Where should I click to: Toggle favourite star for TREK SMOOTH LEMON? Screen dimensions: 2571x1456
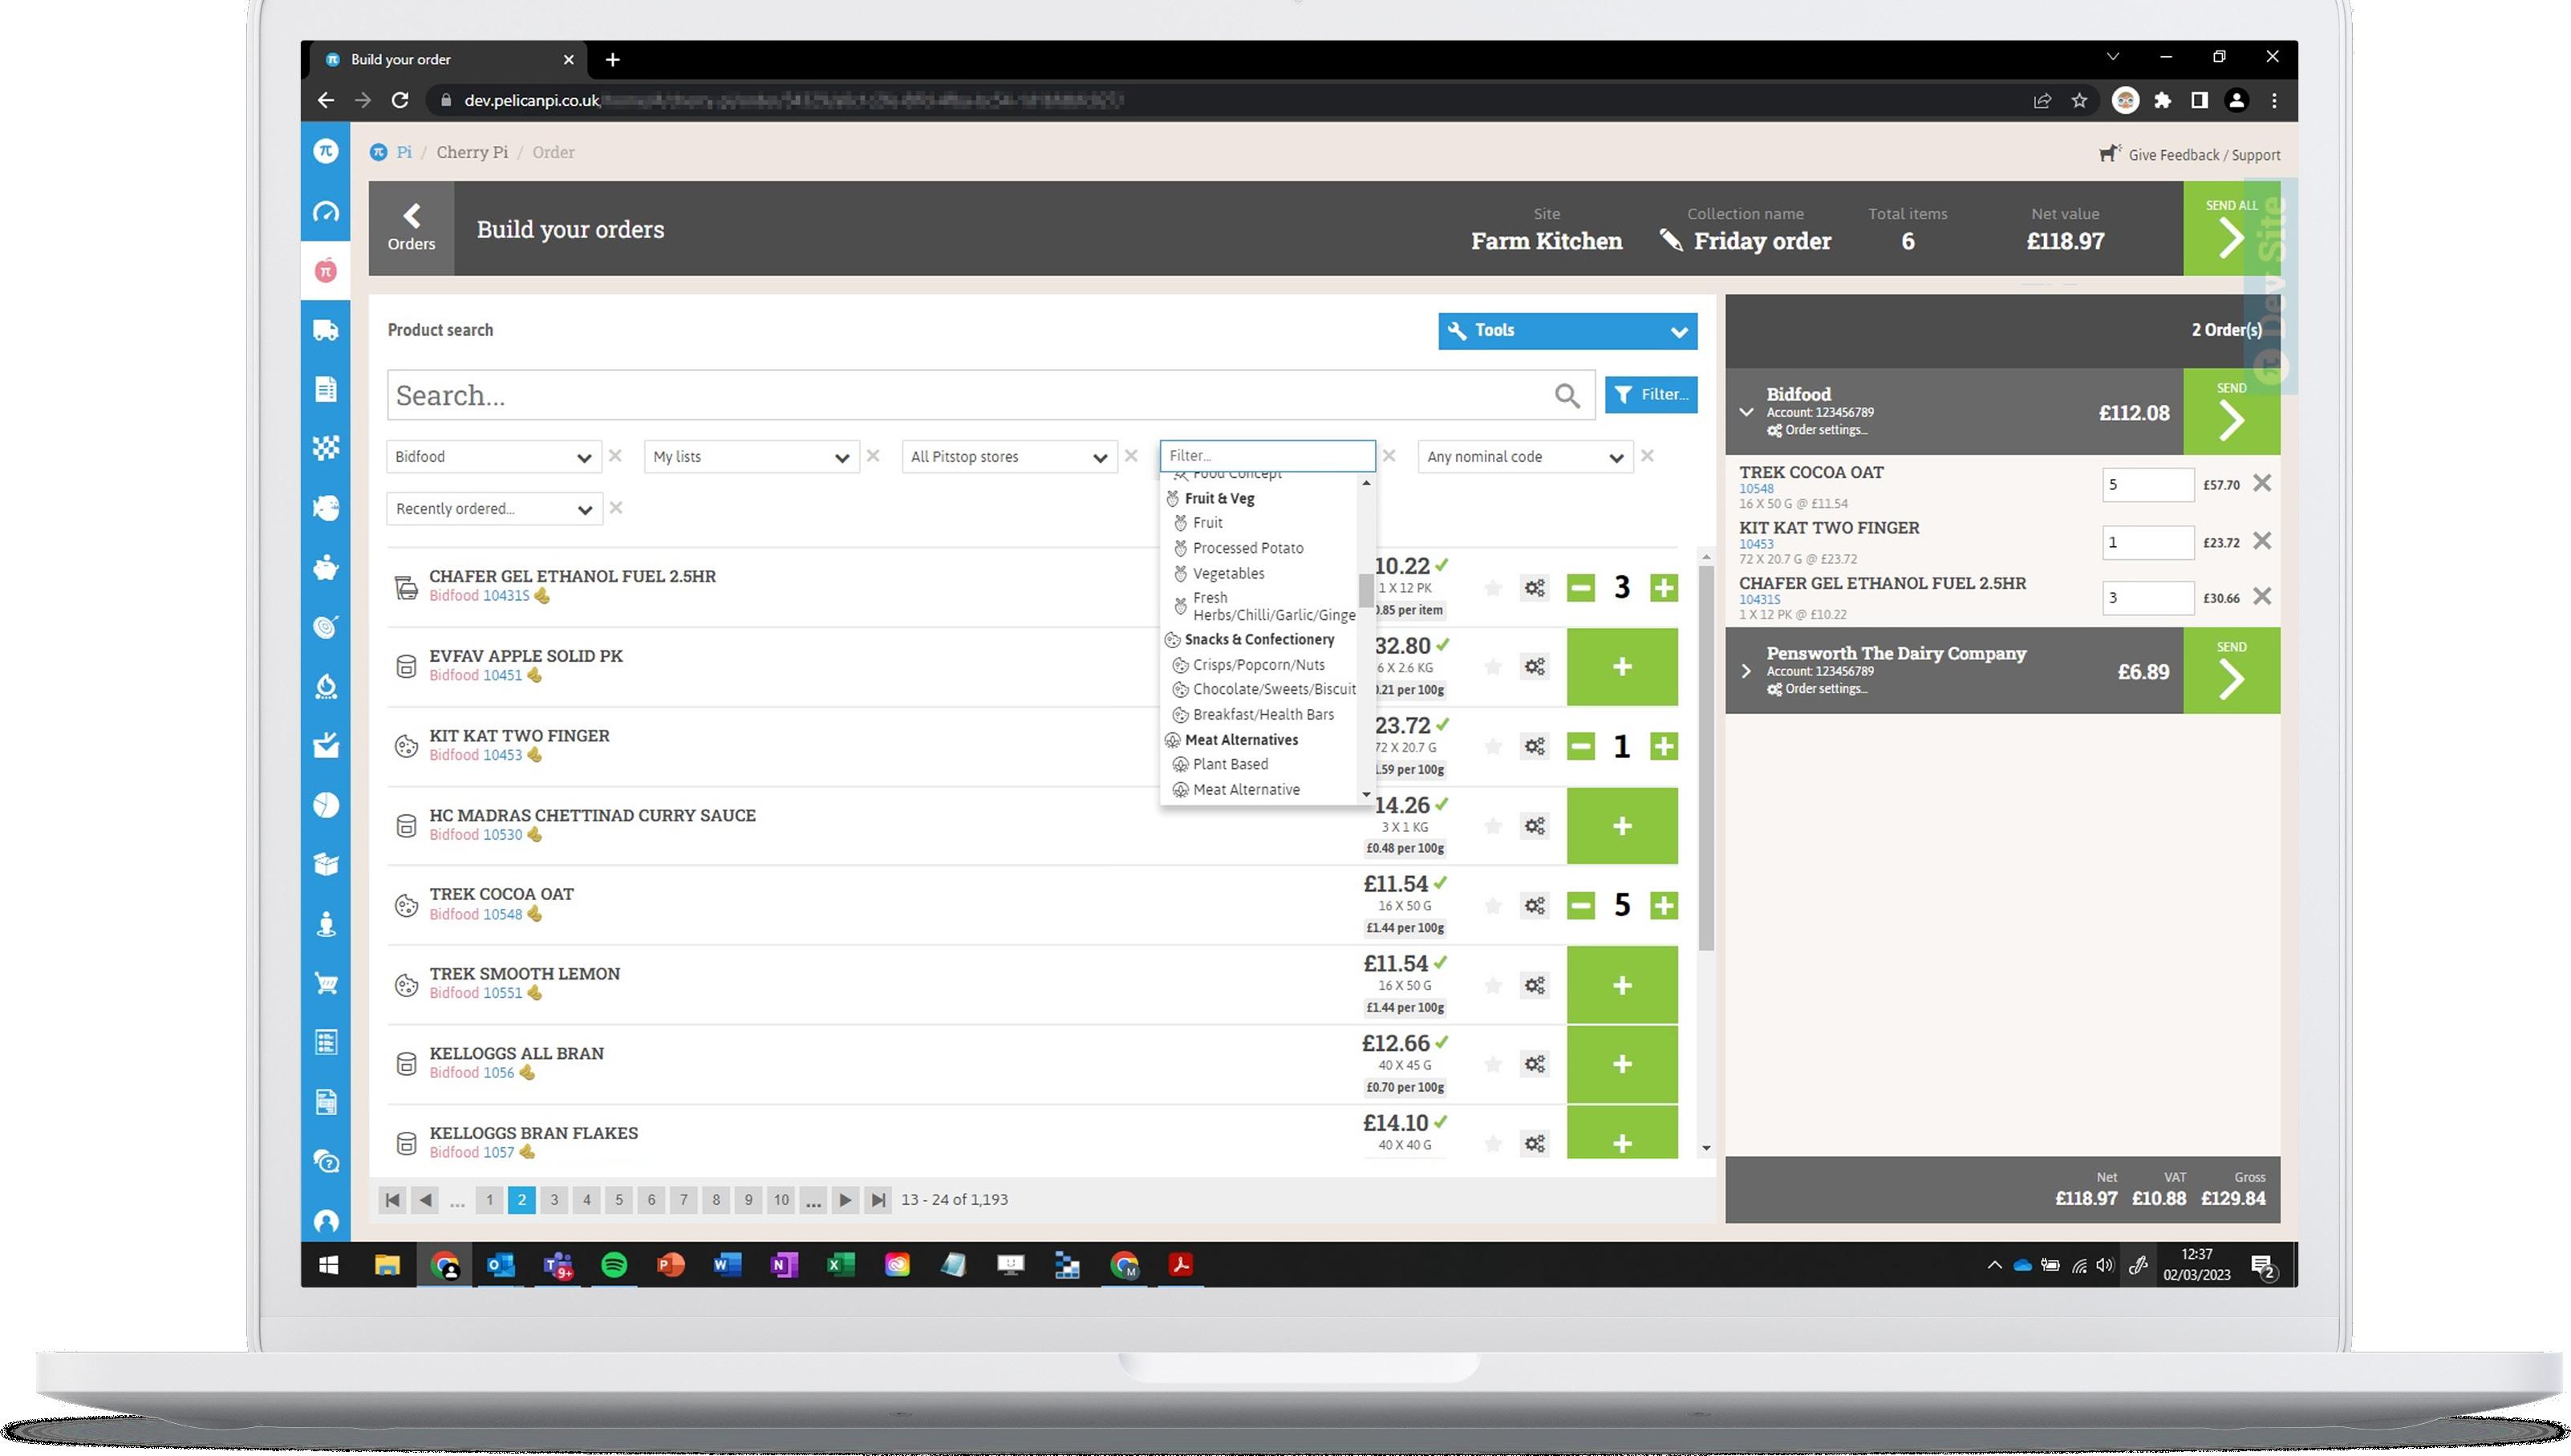point(1492,986)
